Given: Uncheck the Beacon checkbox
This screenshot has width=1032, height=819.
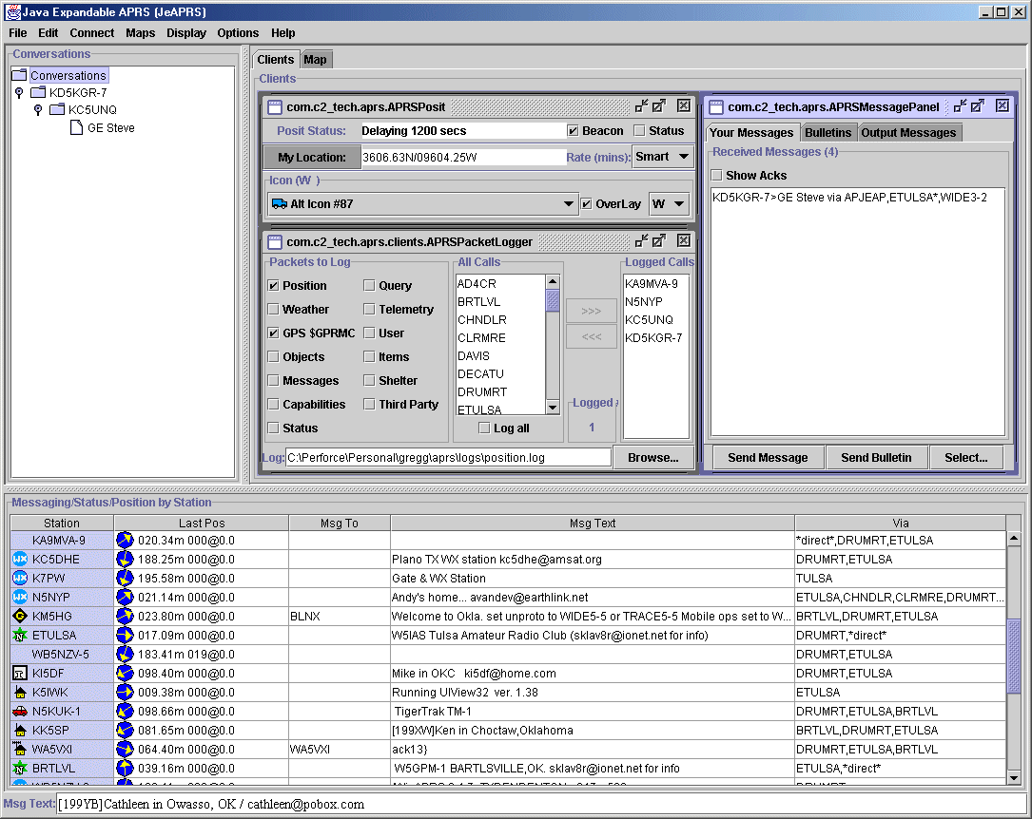Looking at the screenshot, I should pos(574,131).
